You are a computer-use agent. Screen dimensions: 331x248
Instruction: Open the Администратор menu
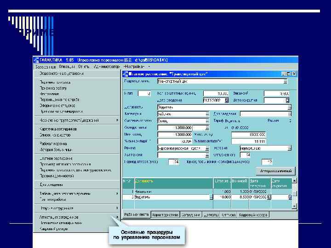tap(107, 67)
